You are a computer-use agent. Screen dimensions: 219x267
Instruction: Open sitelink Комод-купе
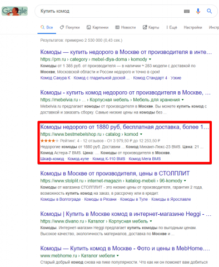coord(78,159)
